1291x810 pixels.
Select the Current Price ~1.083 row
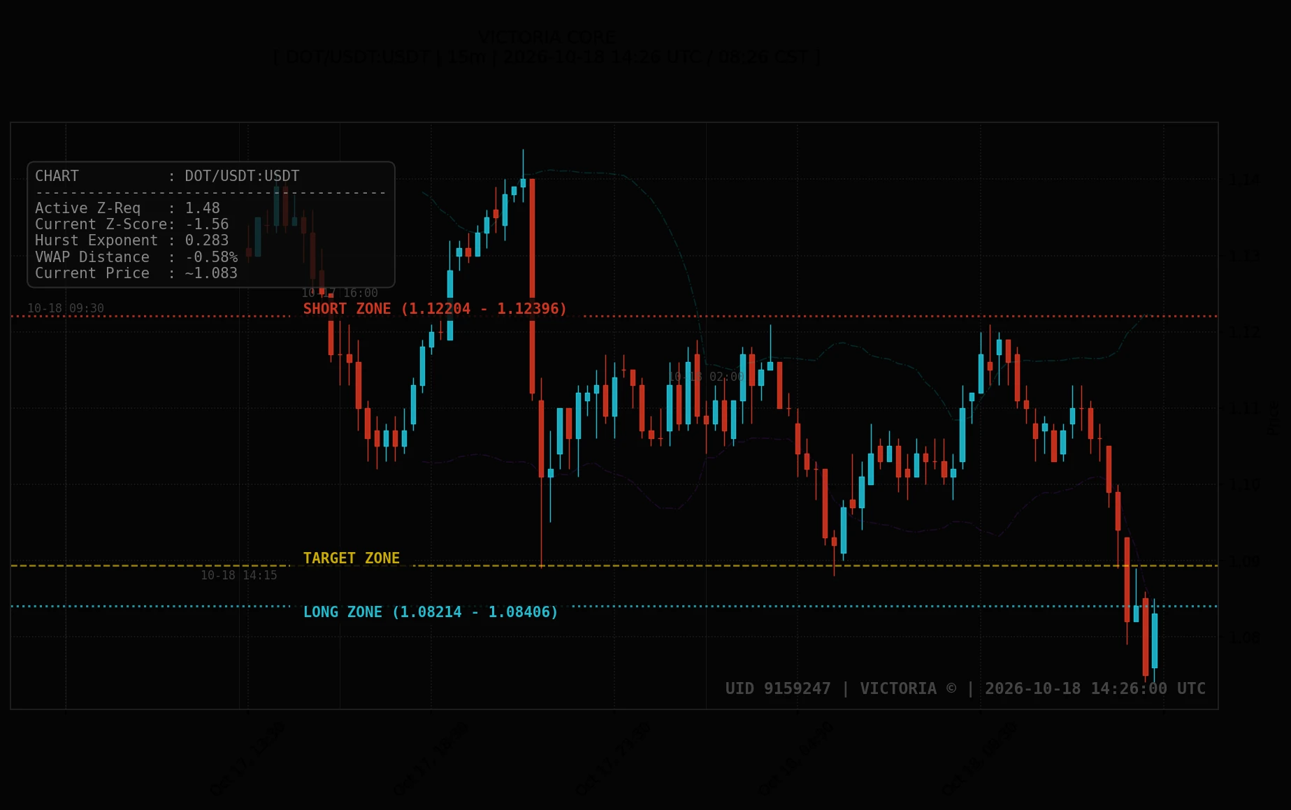click(x=136, y=273)
